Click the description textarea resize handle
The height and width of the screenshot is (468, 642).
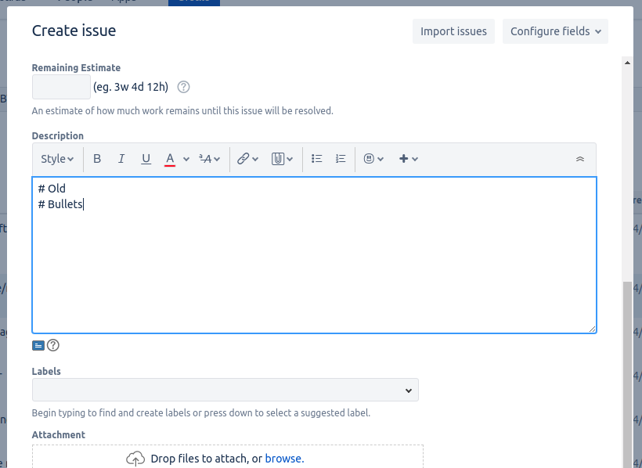tap(592, 329)
